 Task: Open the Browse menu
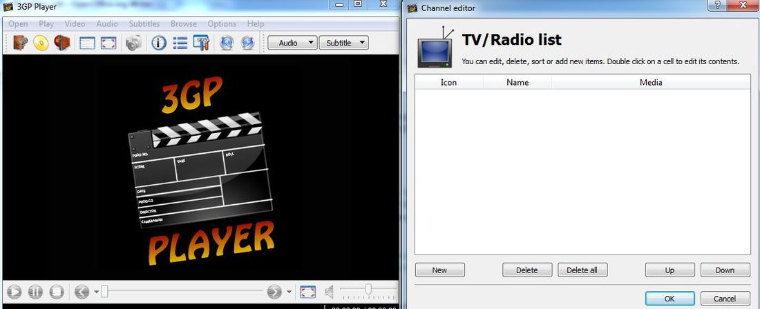(x=184, y=23)
